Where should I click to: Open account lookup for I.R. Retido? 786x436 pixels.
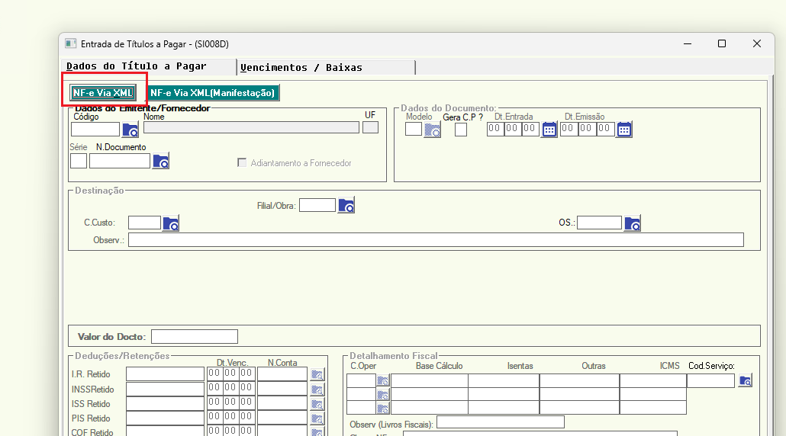tap(317, 374)
